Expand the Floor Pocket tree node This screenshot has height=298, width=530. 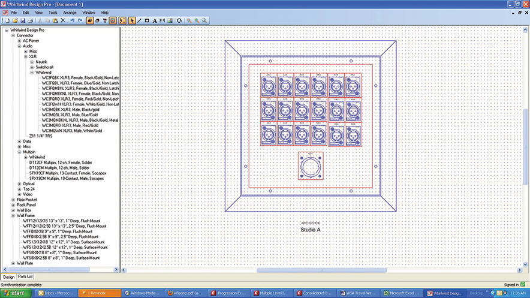[x=13, y=200]
